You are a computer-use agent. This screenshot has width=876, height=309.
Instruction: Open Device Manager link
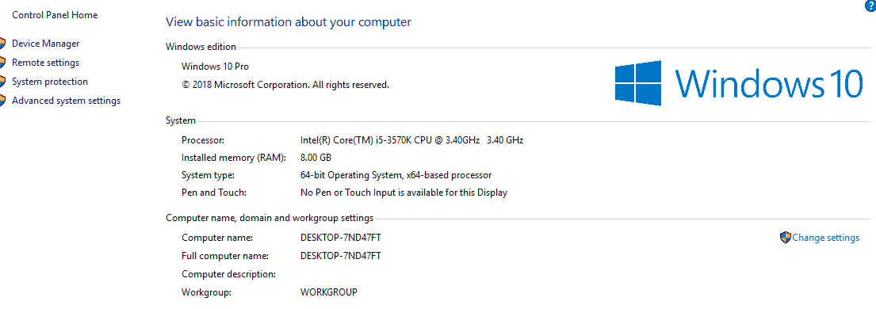click(x=45, y=44)
